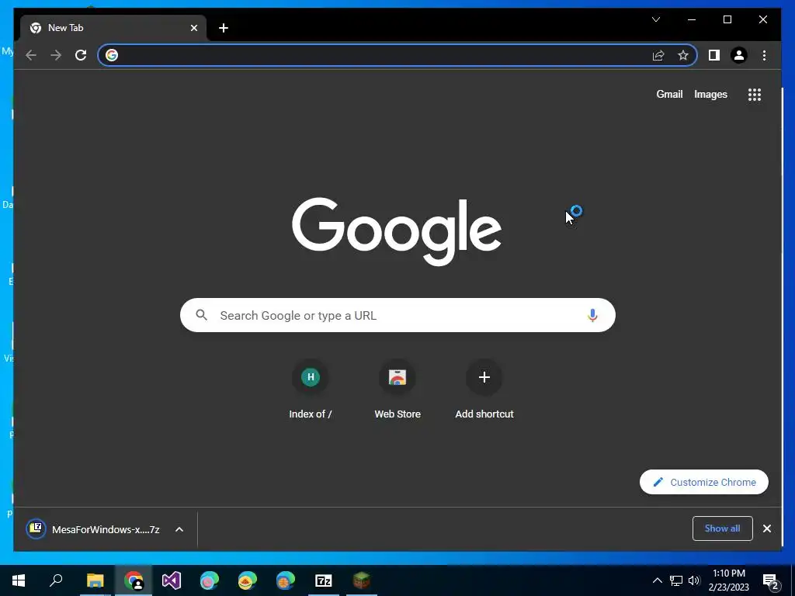Screen dimensions: 795x596
Task: Open Visual Studio from taskbar
Action: [172, 580]
